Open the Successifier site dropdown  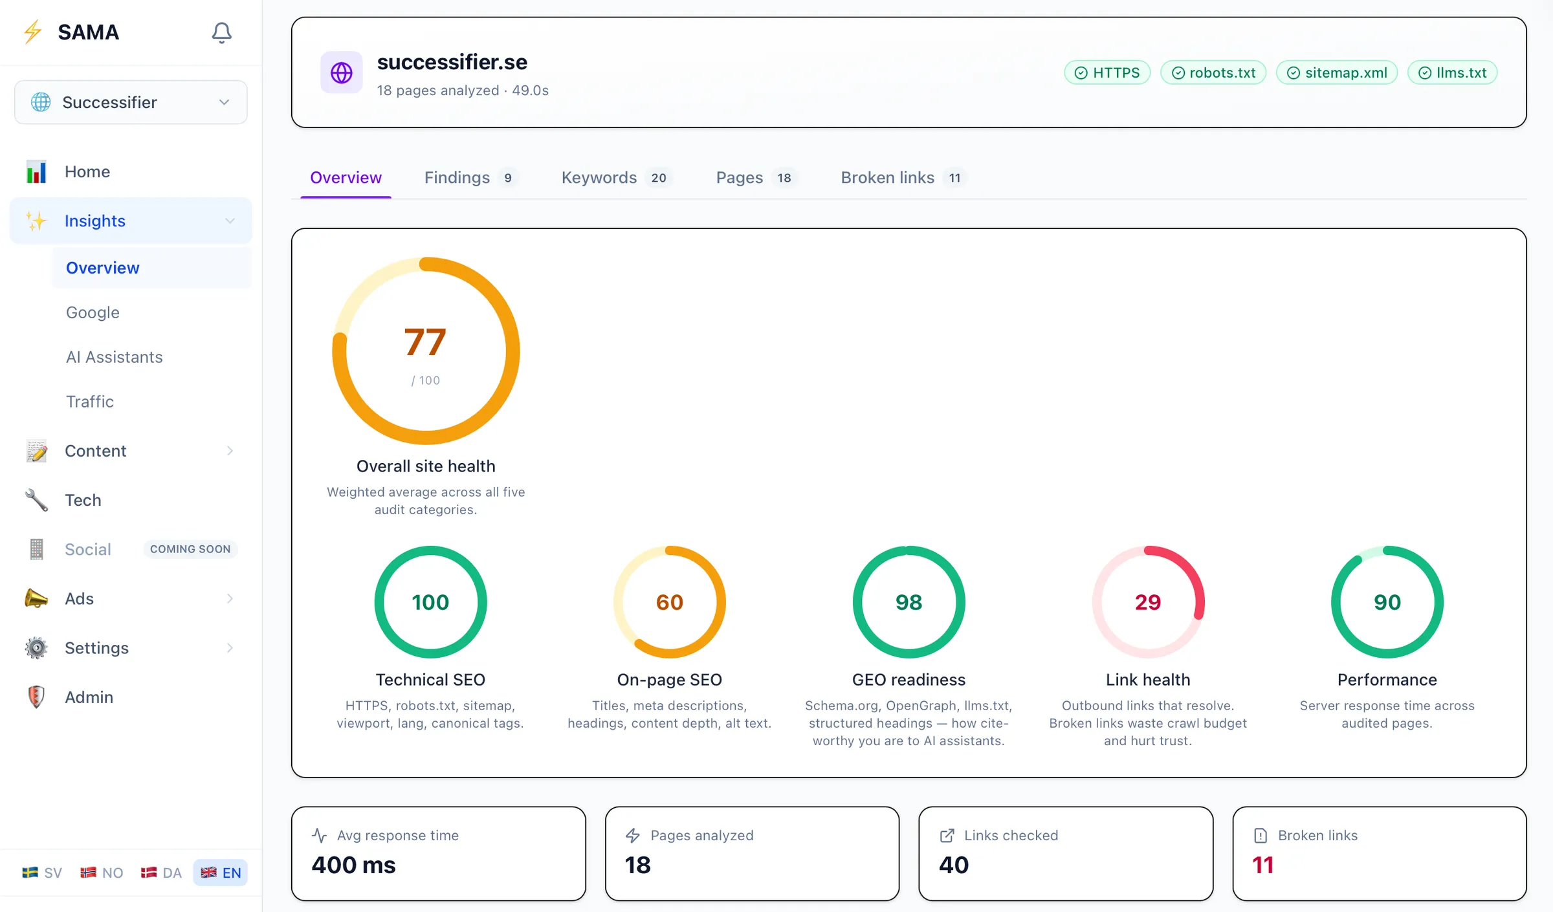131,102
